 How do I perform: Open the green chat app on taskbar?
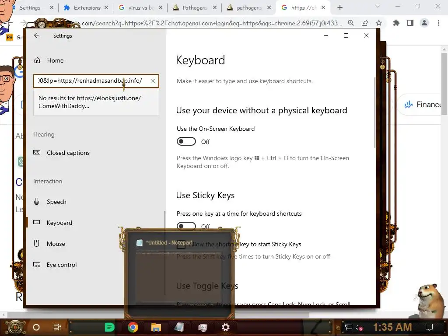point(109,327)
